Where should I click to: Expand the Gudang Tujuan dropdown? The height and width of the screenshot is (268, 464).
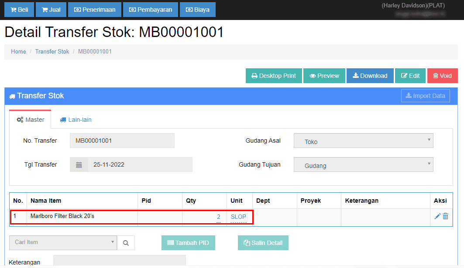pos(363,165)
